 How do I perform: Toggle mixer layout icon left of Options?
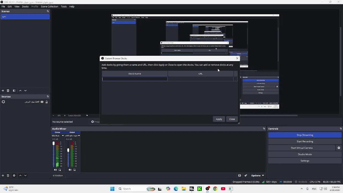pyautogui.click(x=240, y=176)
